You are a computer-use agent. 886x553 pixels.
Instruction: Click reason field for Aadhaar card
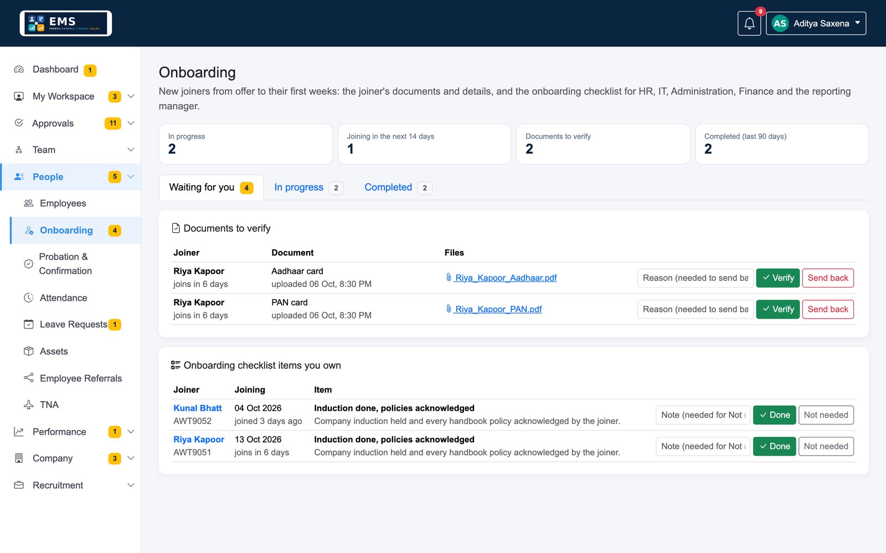[x=695, y=278]
